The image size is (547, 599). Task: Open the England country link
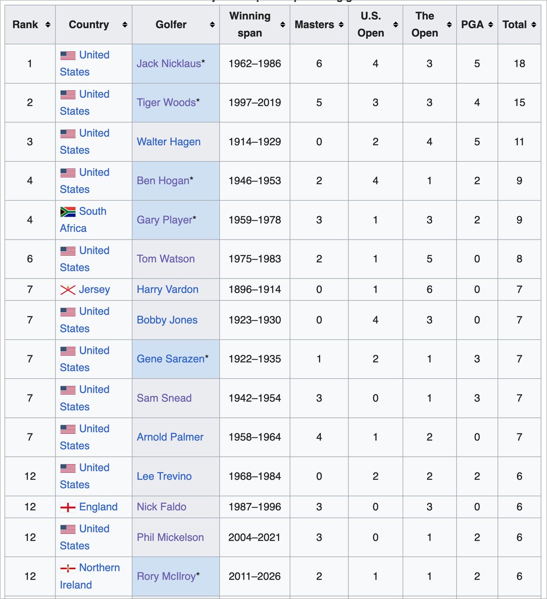(98, 507)
